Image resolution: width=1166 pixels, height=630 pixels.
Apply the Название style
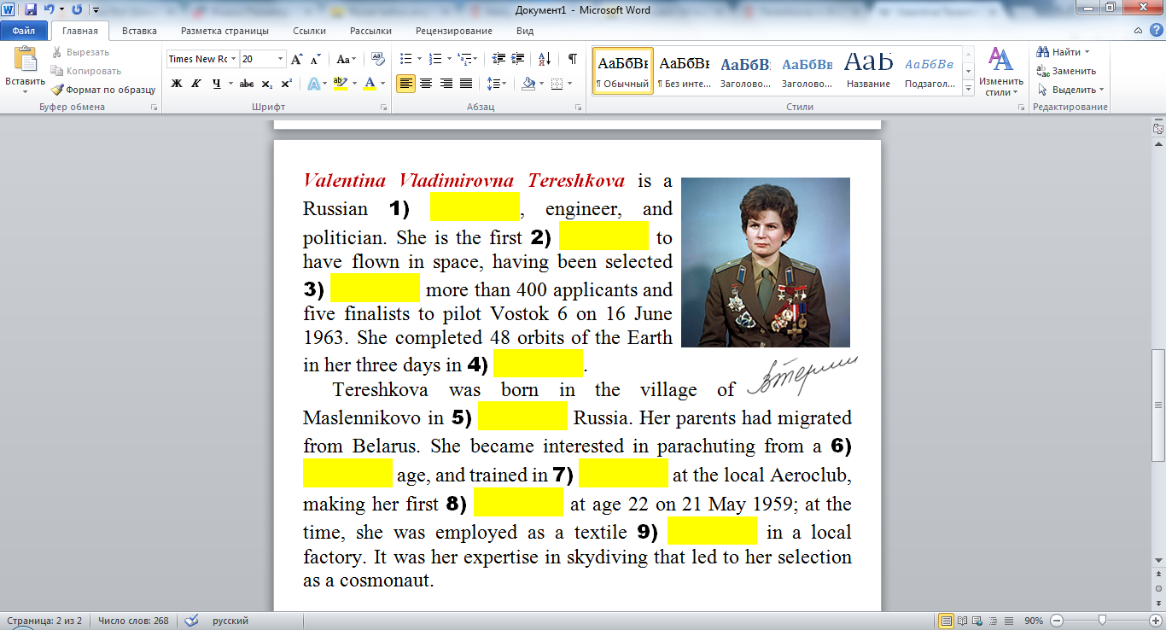coord(868,71)
